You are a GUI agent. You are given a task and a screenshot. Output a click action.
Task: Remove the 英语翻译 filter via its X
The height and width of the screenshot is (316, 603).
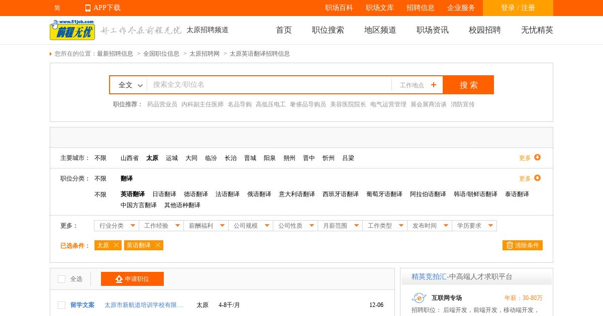[158, 245]
